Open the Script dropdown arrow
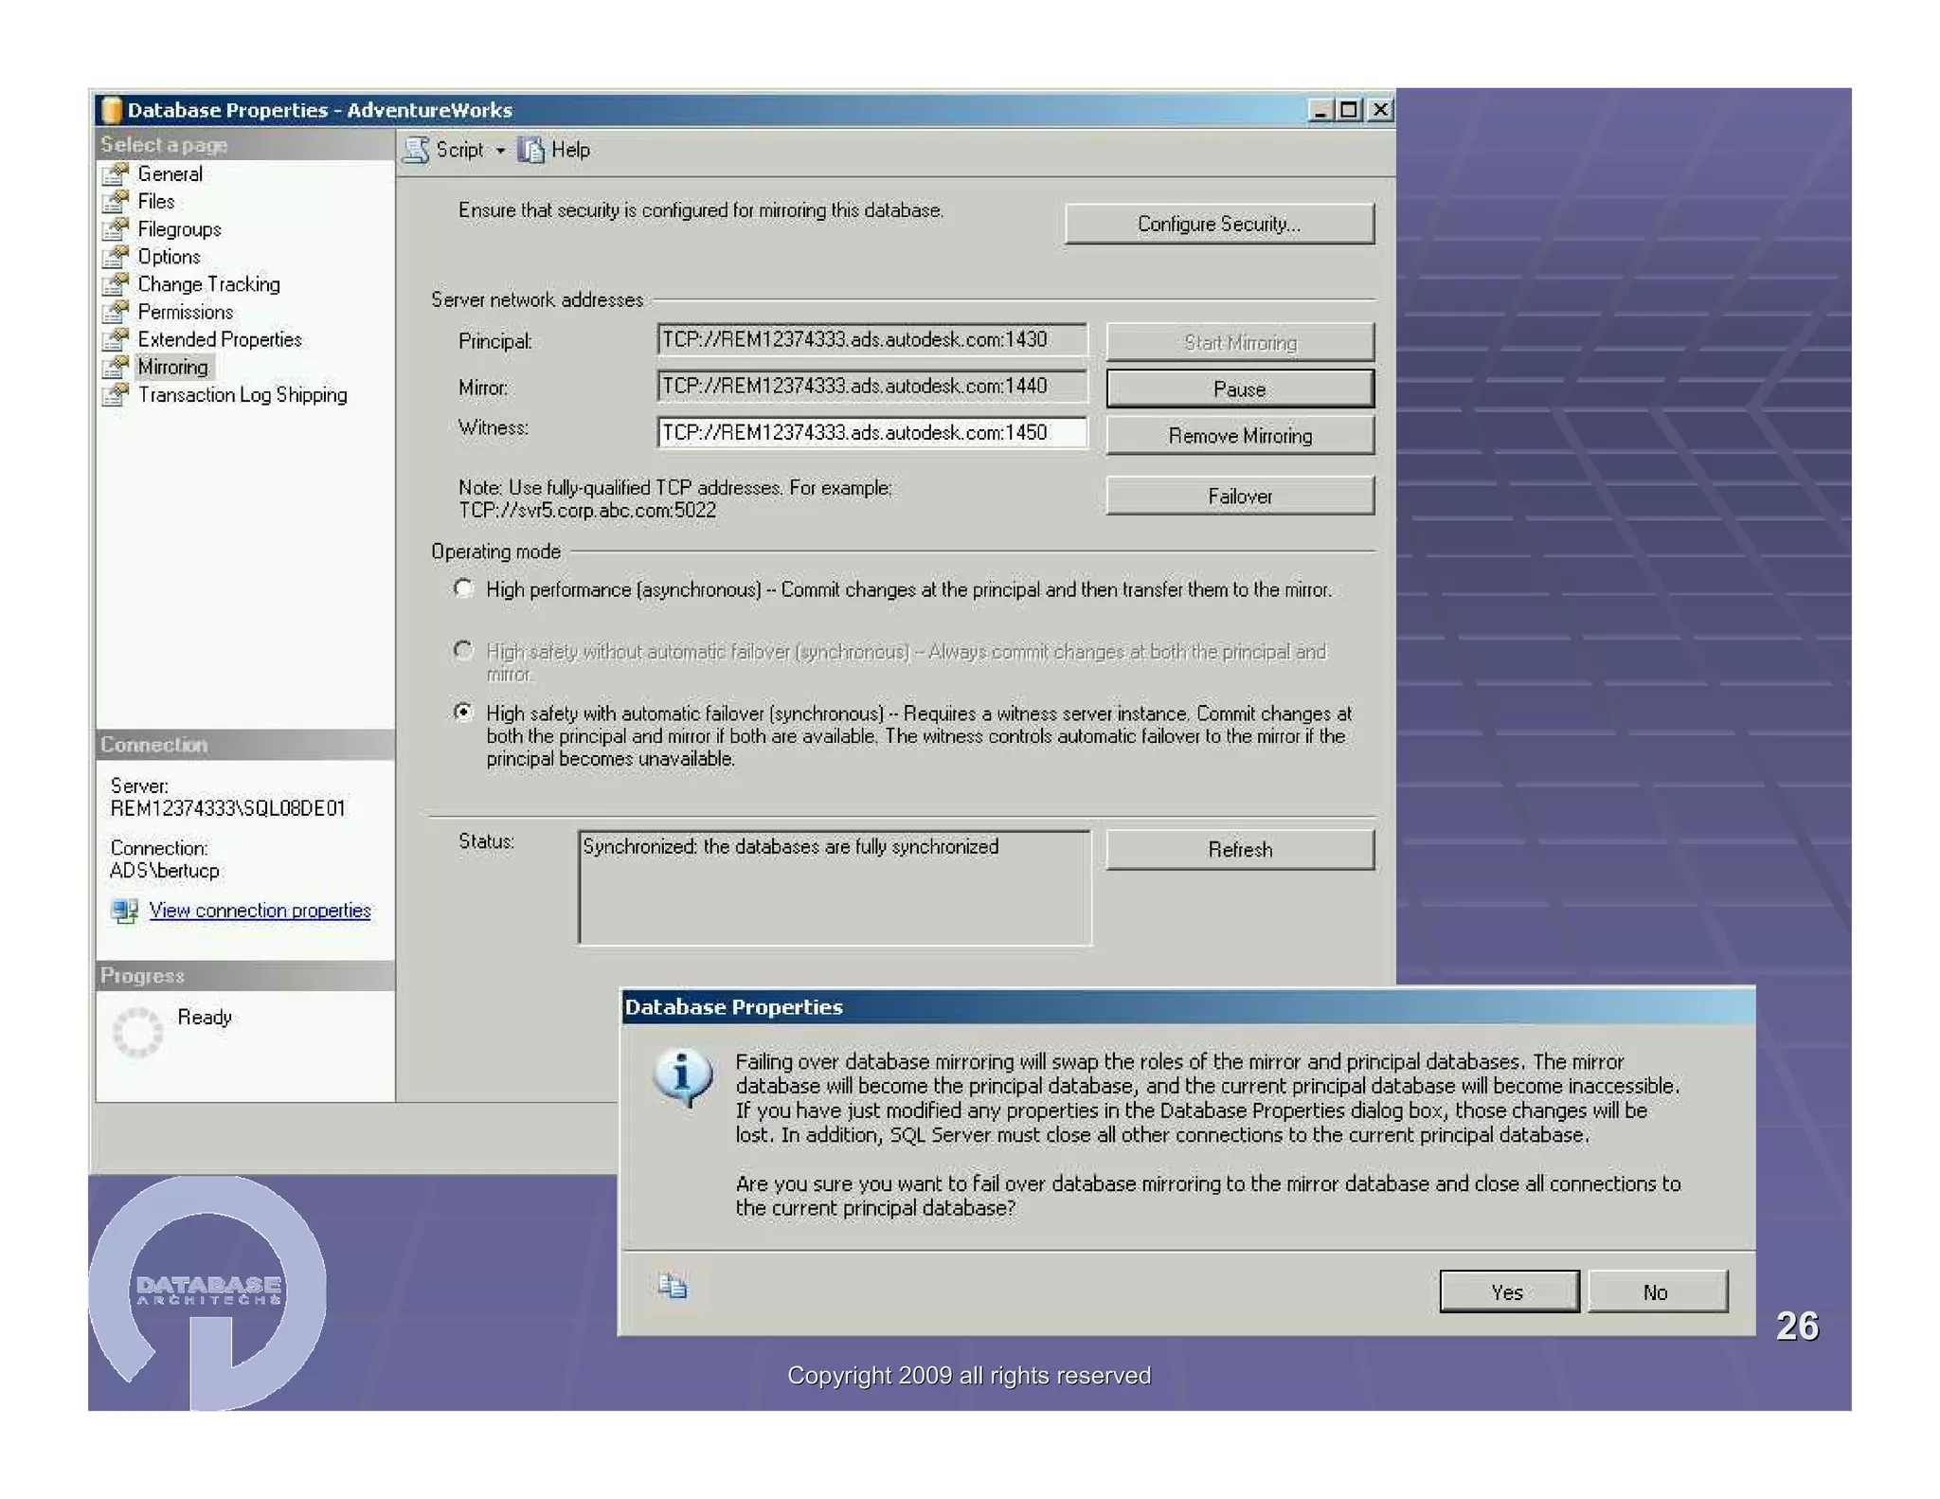This screenshot has width=1940, height=1499. [x=500, y=151]
